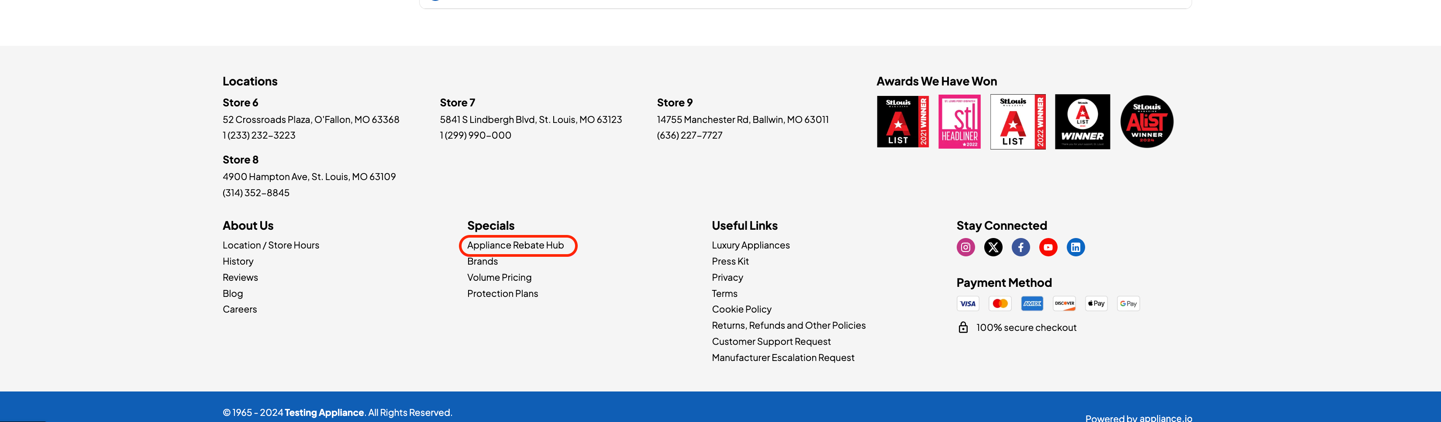Screen dimensions: 1441x422
Task: Click the 'About Us' heading
Action: point(248,225)
